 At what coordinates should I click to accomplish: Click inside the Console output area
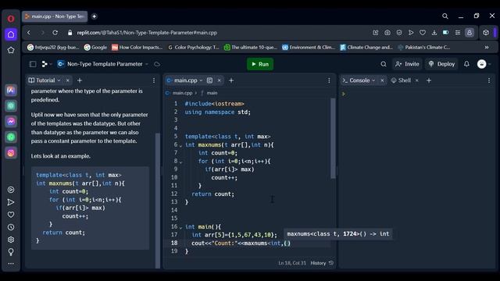pos(417,179)
